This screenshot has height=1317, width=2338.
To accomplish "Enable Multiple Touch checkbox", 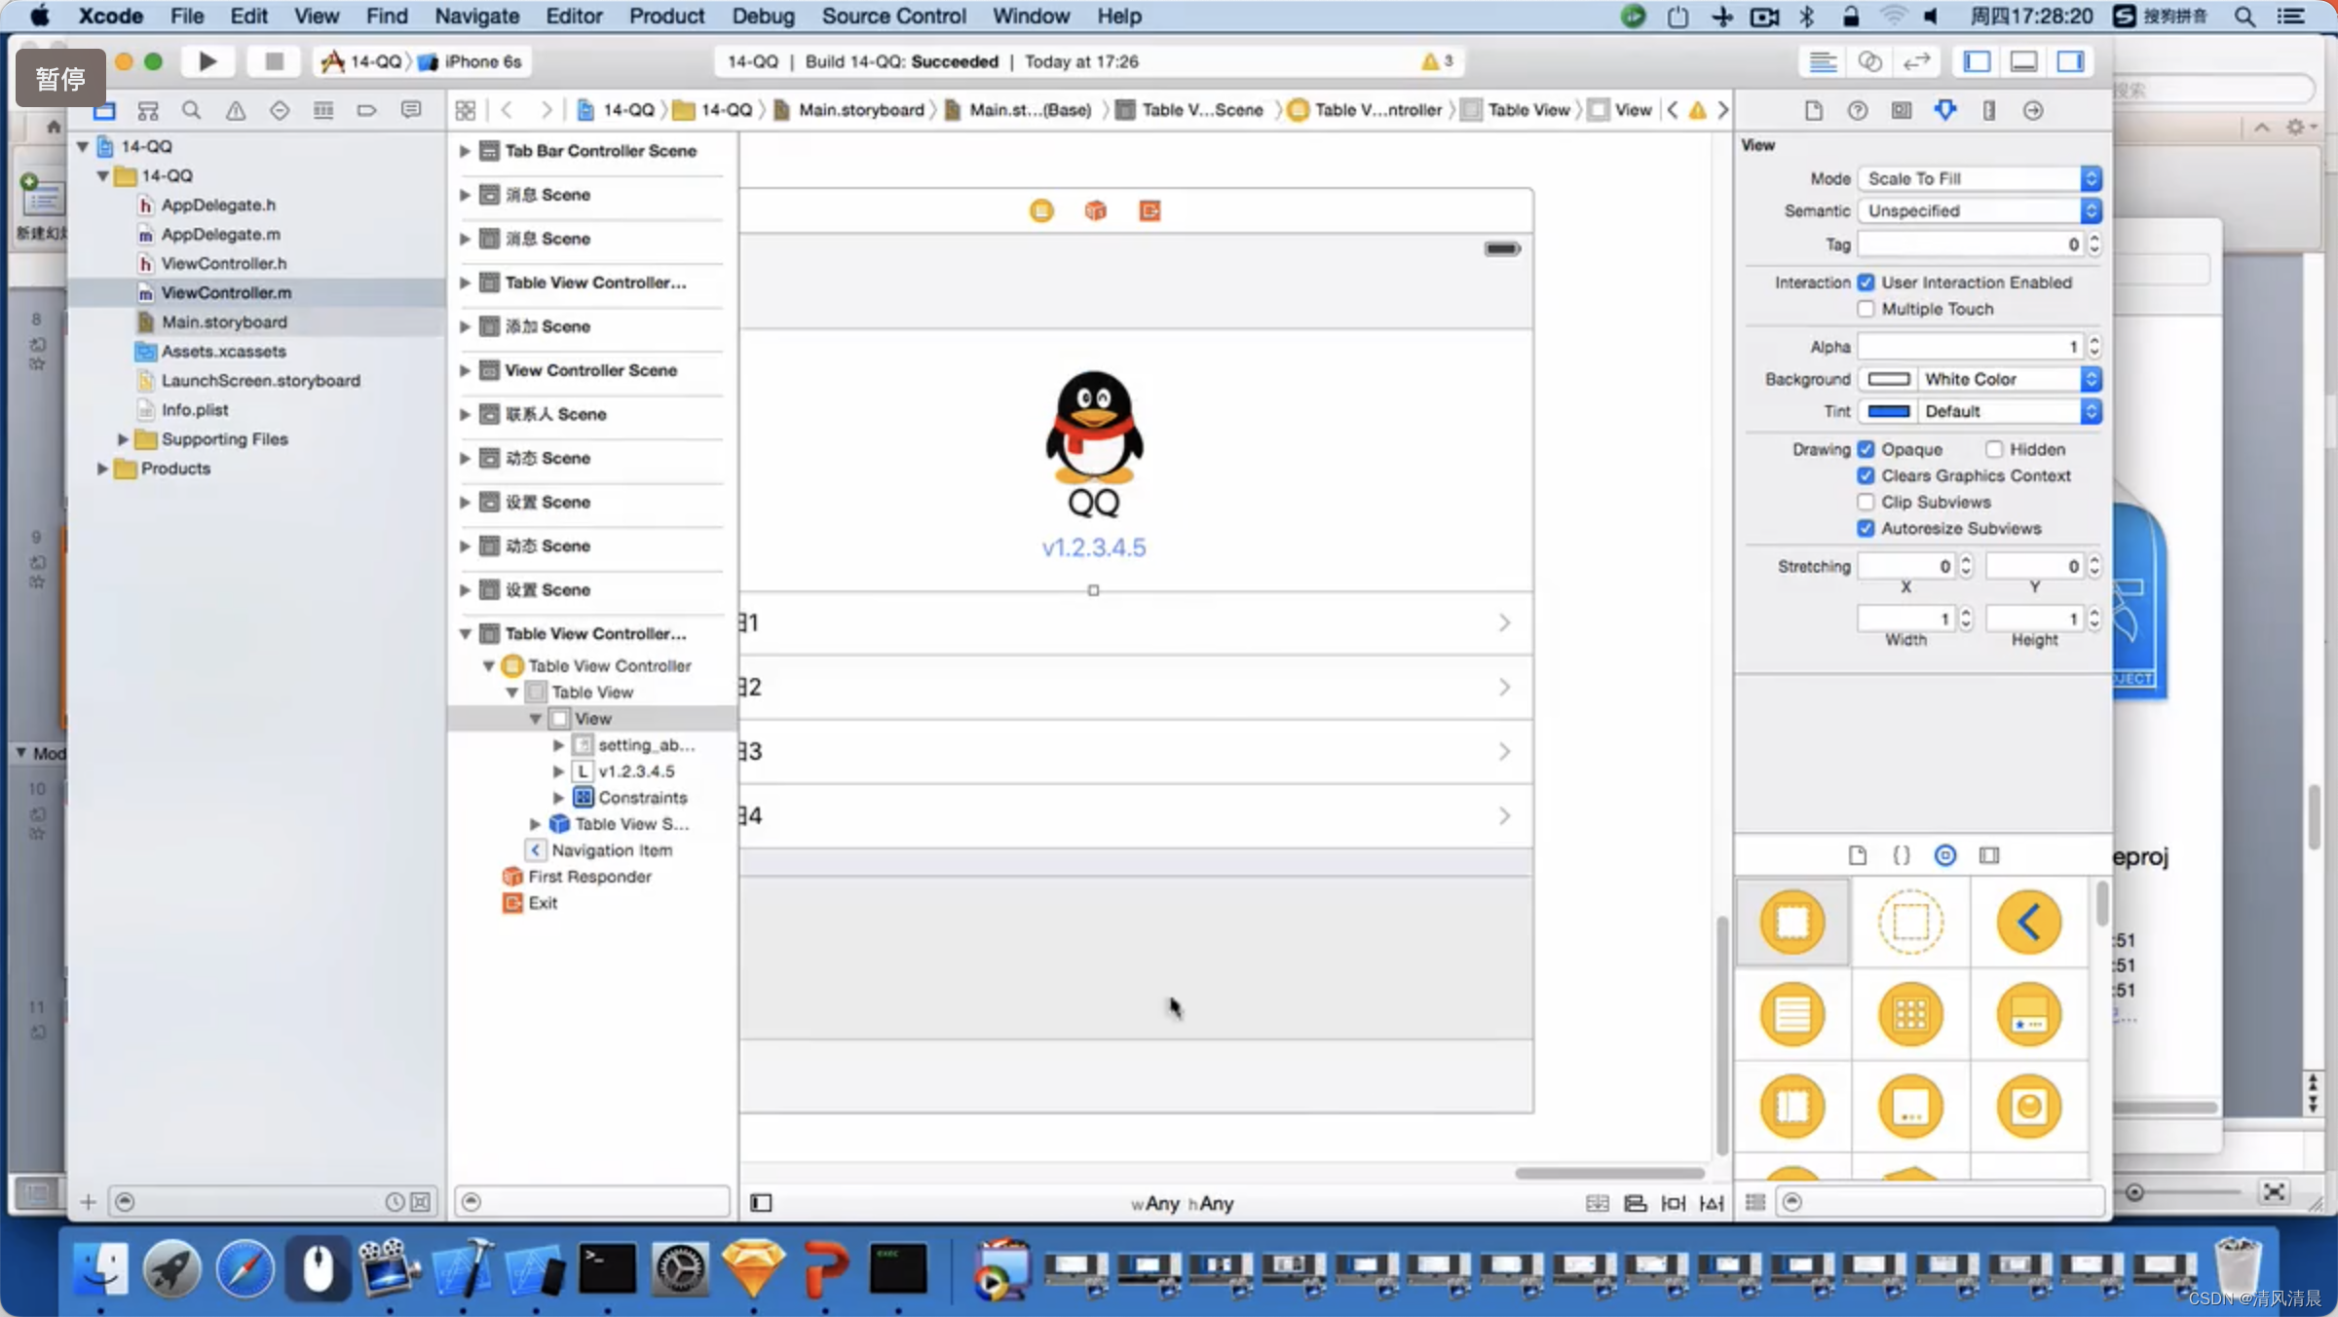I will pos(1867,309).
